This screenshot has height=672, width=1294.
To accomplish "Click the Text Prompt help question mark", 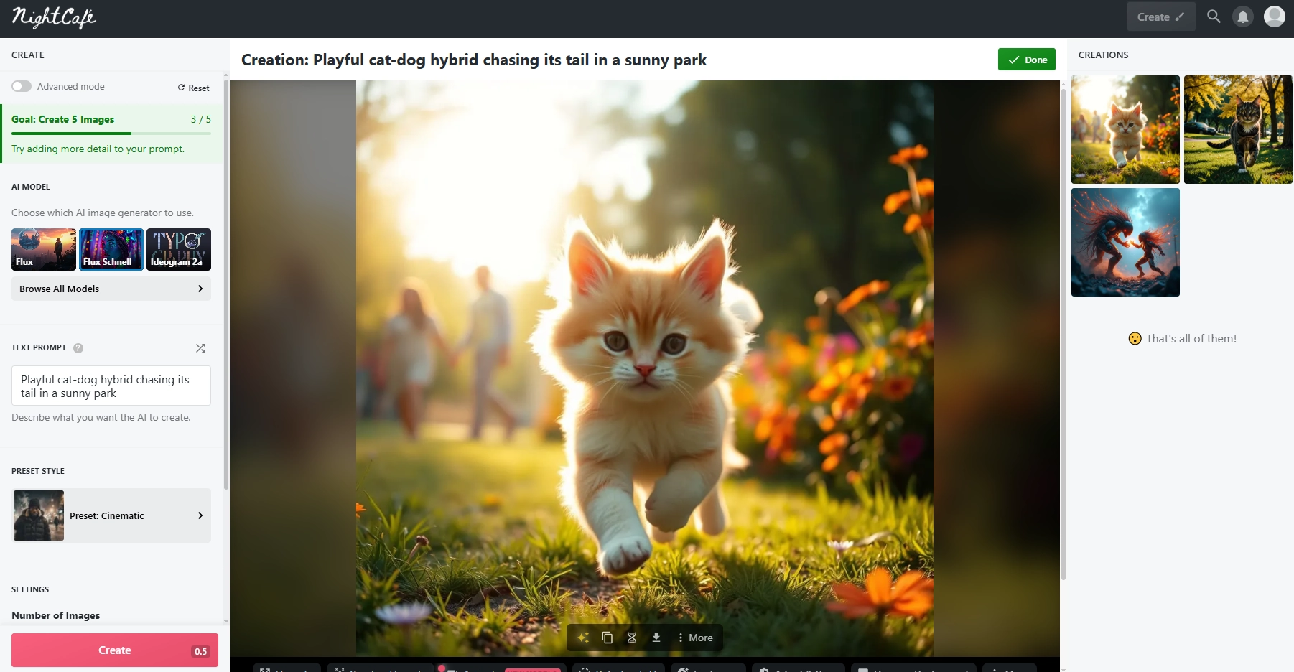I will tap(78, 348).
